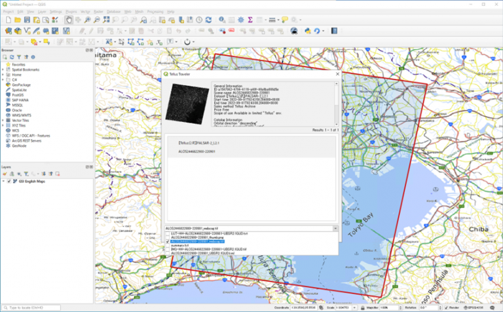Open Layer Styling icon in Layers panel

click(5, 174)
